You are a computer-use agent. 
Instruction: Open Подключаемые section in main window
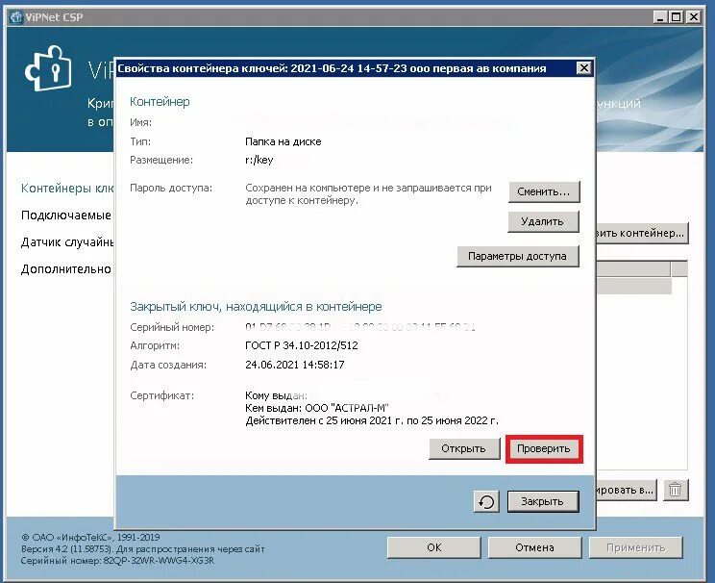(x=67, y=215)
